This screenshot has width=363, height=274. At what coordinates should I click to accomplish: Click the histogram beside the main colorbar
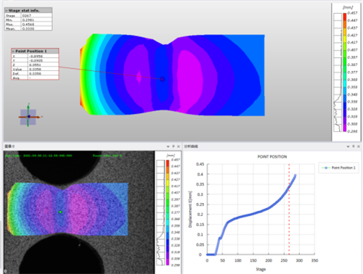338,72
